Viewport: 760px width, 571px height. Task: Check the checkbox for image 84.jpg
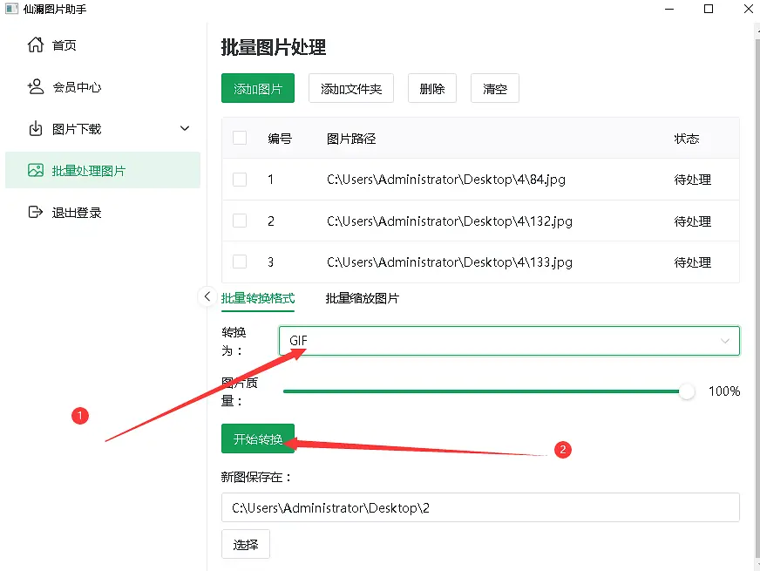240,180
